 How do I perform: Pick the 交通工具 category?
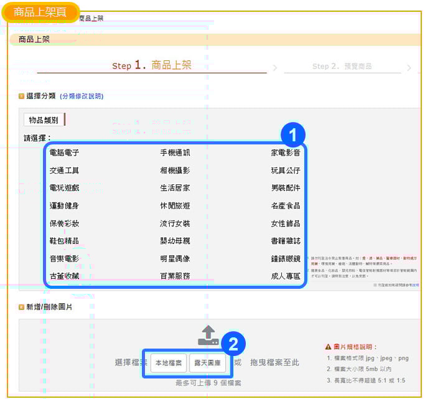(x=64, y=171)
